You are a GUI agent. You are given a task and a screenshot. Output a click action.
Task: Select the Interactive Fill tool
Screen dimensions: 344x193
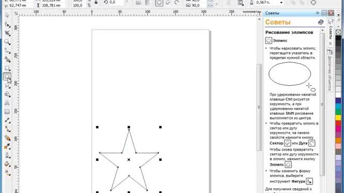pos(7,173)
